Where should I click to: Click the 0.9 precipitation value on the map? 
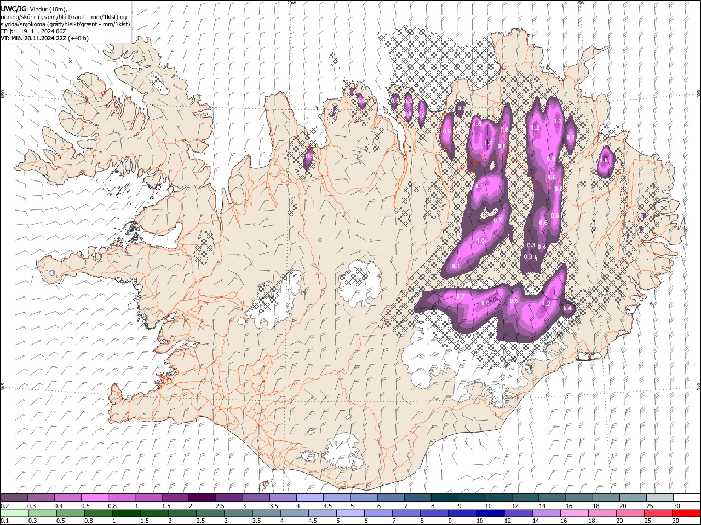click(551, 159)
